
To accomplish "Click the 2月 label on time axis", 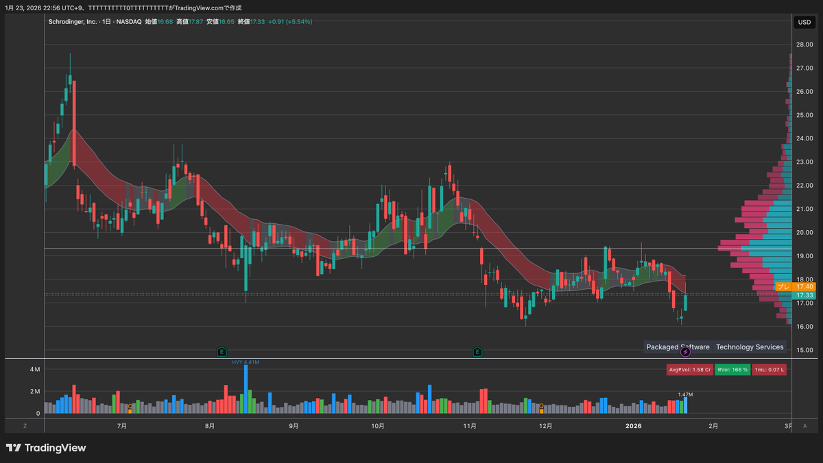I will click(713, 426).
